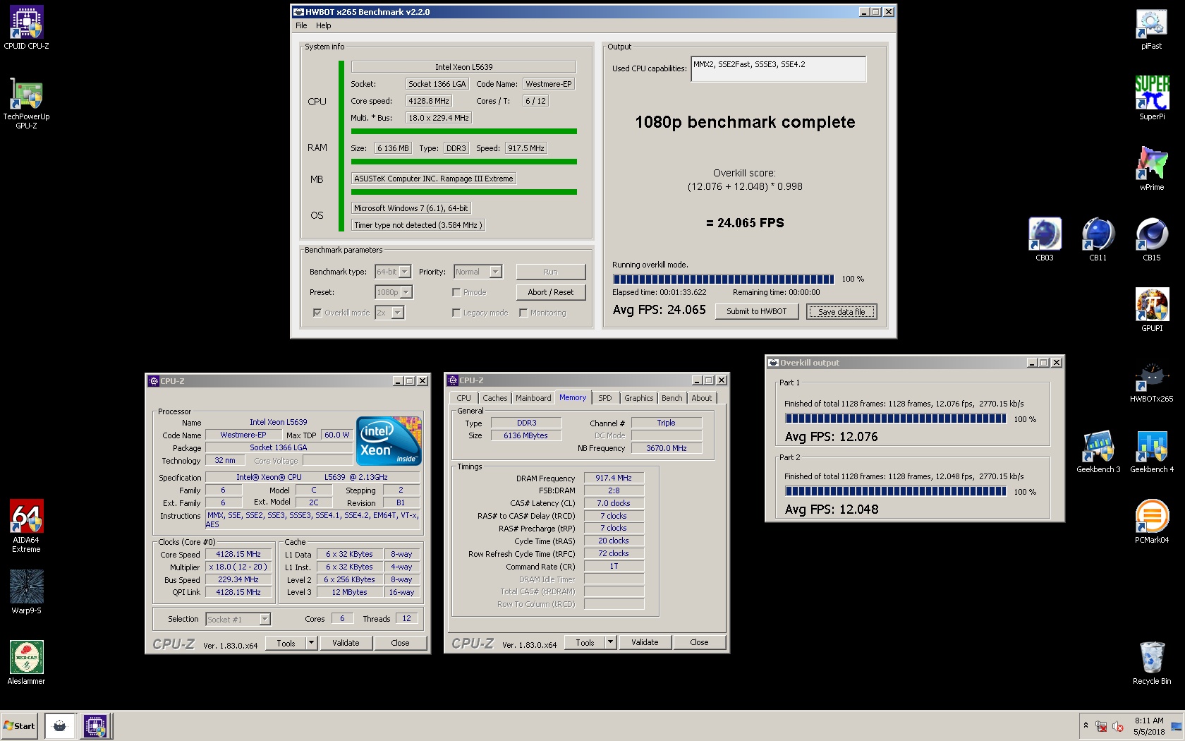Click the Used CPU capabilities text box

click(778, 68)
